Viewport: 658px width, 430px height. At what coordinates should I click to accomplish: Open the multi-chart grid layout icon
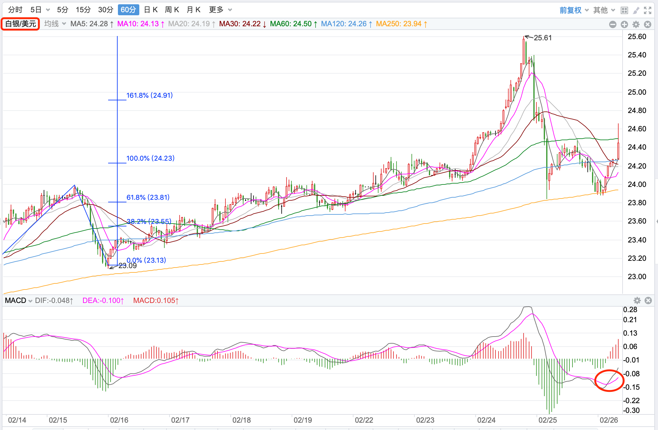(624, 10)
